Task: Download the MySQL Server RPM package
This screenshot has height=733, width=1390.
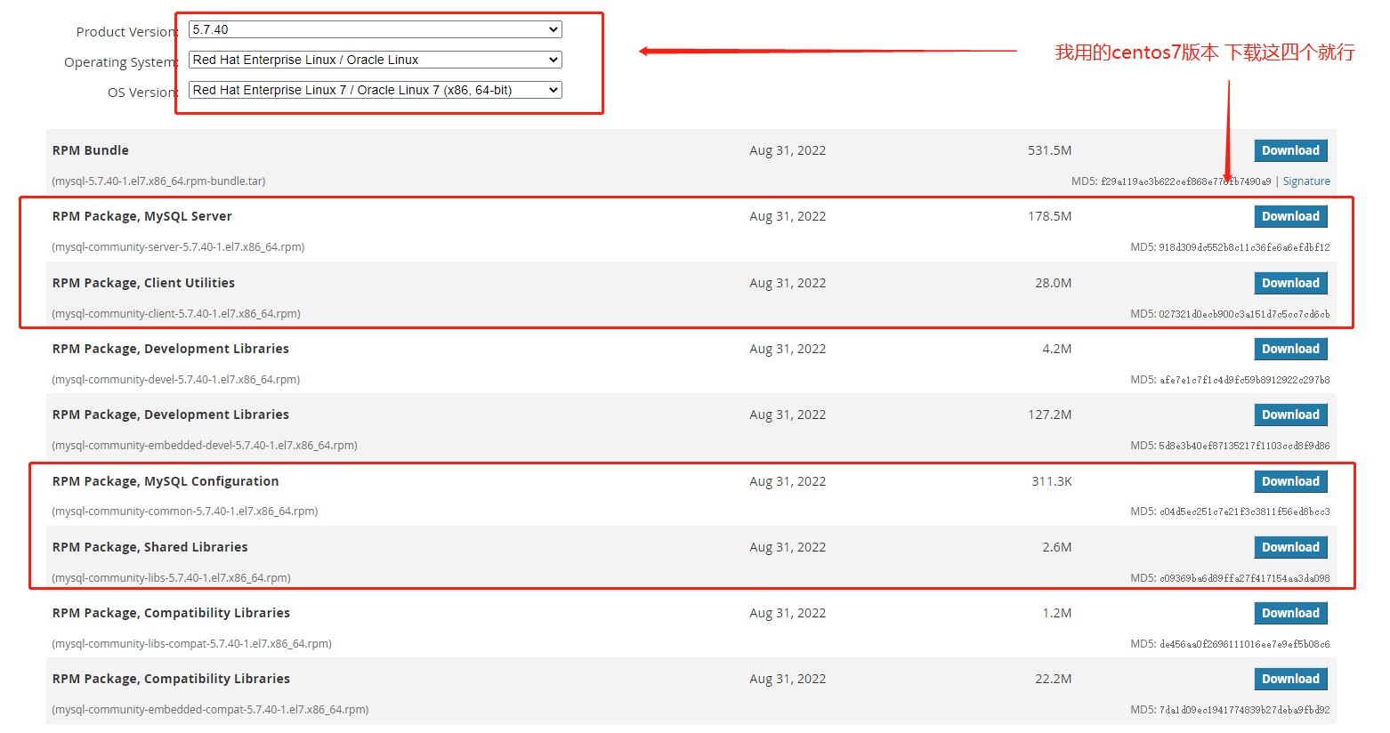Action: pos(1290,216)
